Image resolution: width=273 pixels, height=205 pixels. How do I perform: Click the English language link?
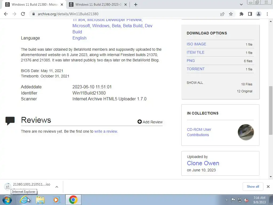click(79, 38)
